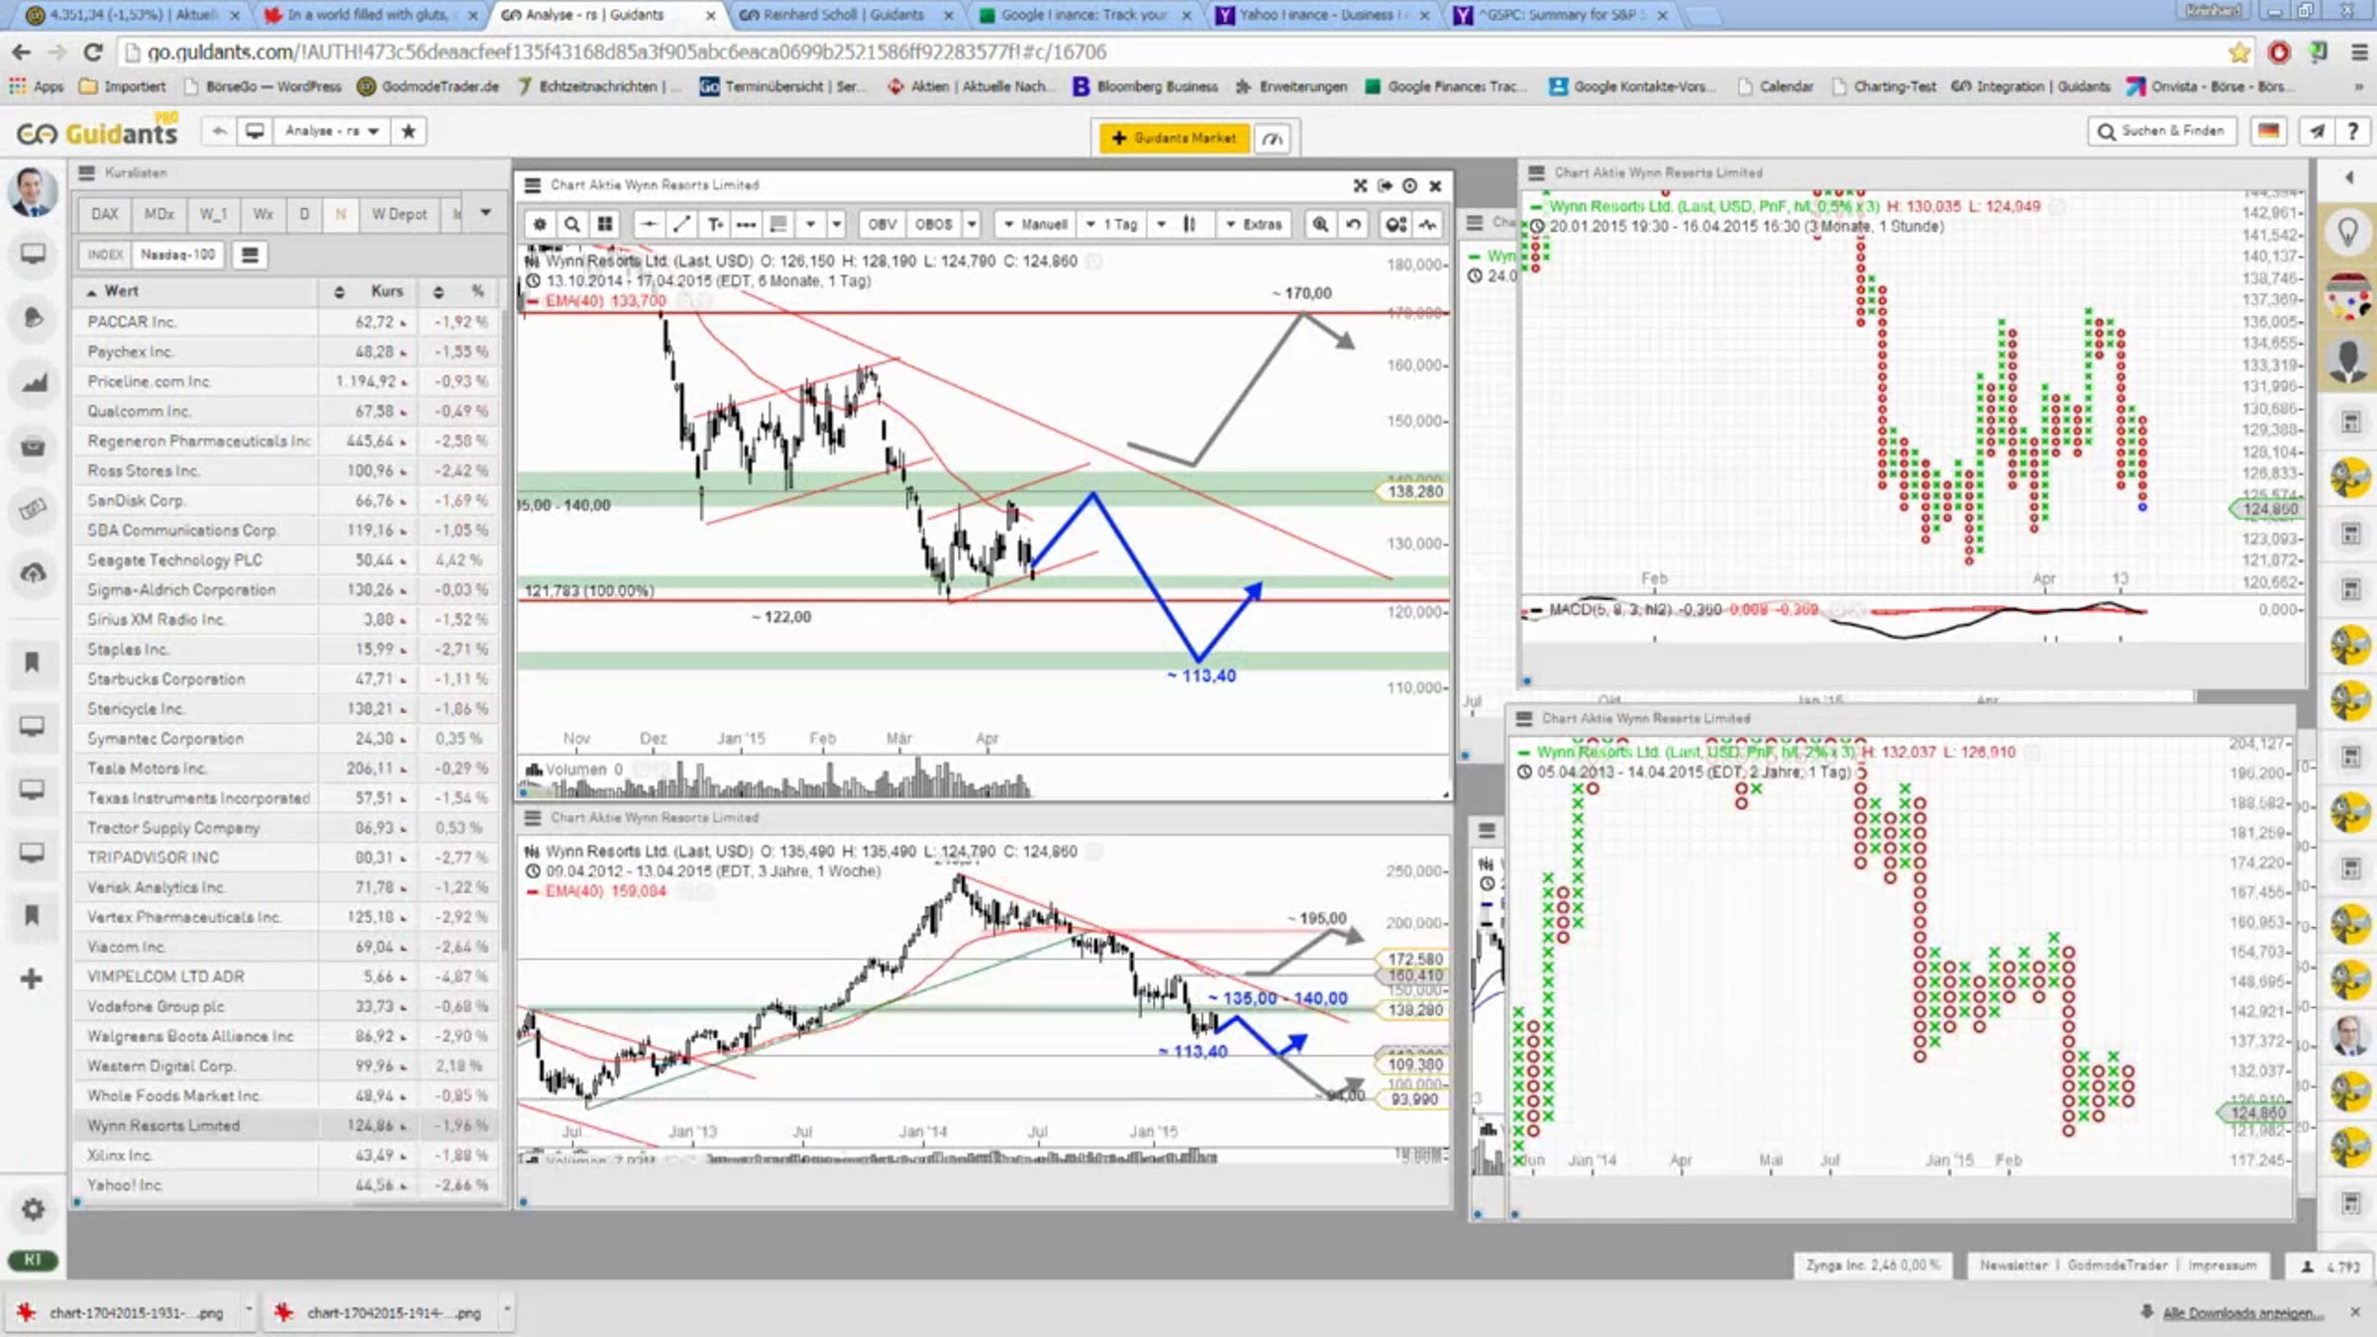Open the grid layout icon in chart toolbar
This screenshot has width=2377, height=1337.
click(x=604, y=225)
